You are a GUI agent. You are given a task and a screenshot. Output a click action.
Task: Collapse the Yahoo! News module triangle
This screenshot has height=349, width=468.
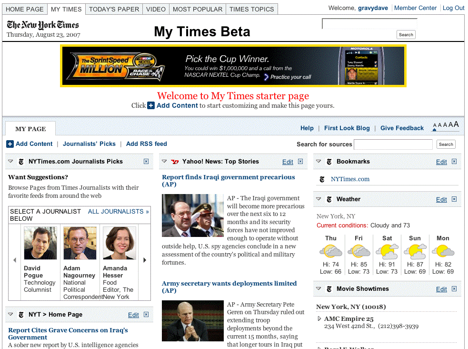(x=164, y=162)
